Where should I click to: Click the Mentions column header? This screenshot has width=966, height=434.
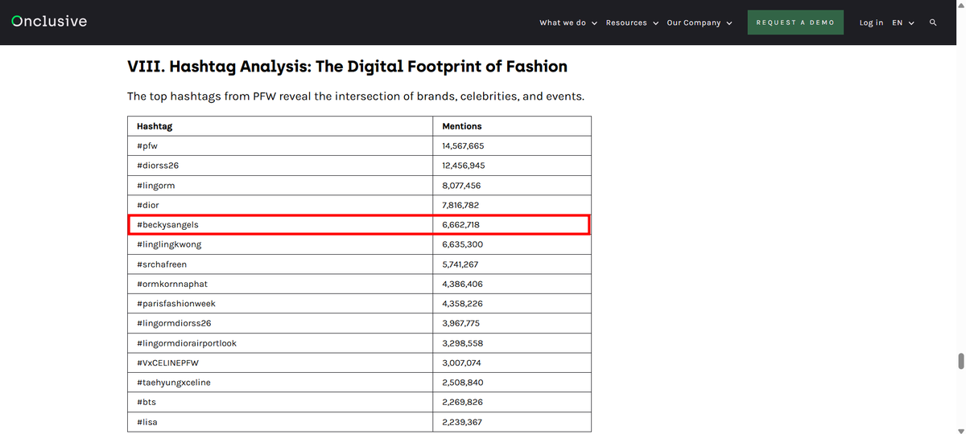pyautogui.click(x=512, y=126)
